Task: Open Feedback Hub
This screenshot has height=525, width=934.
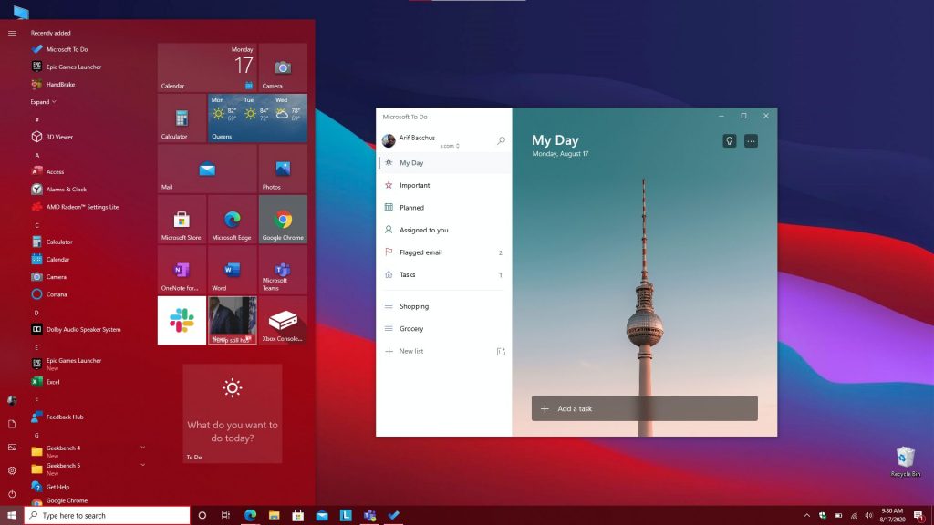Action: point(57,417)
